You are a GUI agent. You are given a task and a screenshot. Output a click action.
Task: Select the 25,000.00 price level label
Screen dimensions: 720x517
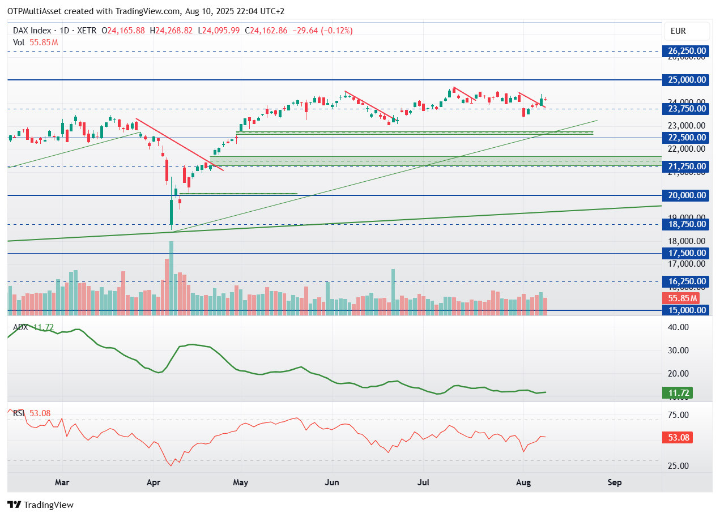point(685,80)
